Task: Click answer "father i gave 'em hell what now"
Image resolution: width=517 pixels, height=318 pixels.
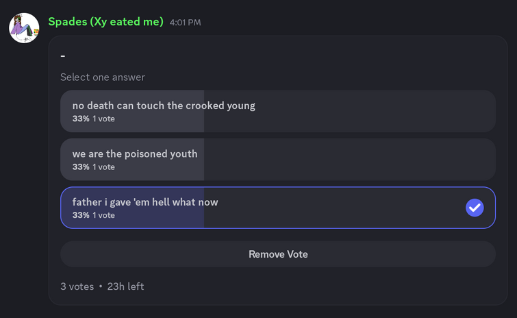Action: point(278,208)
